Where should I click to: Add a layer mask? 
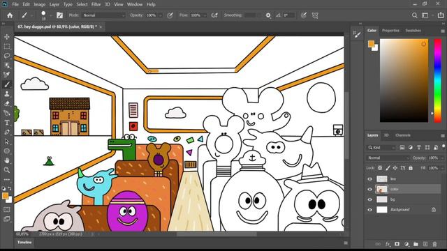click(397, 244)
